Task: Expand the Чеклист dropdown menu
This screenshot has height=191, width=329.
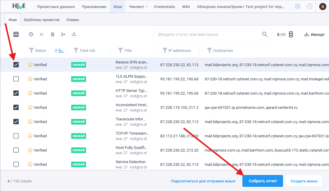Action: click(x=138, y=7)
